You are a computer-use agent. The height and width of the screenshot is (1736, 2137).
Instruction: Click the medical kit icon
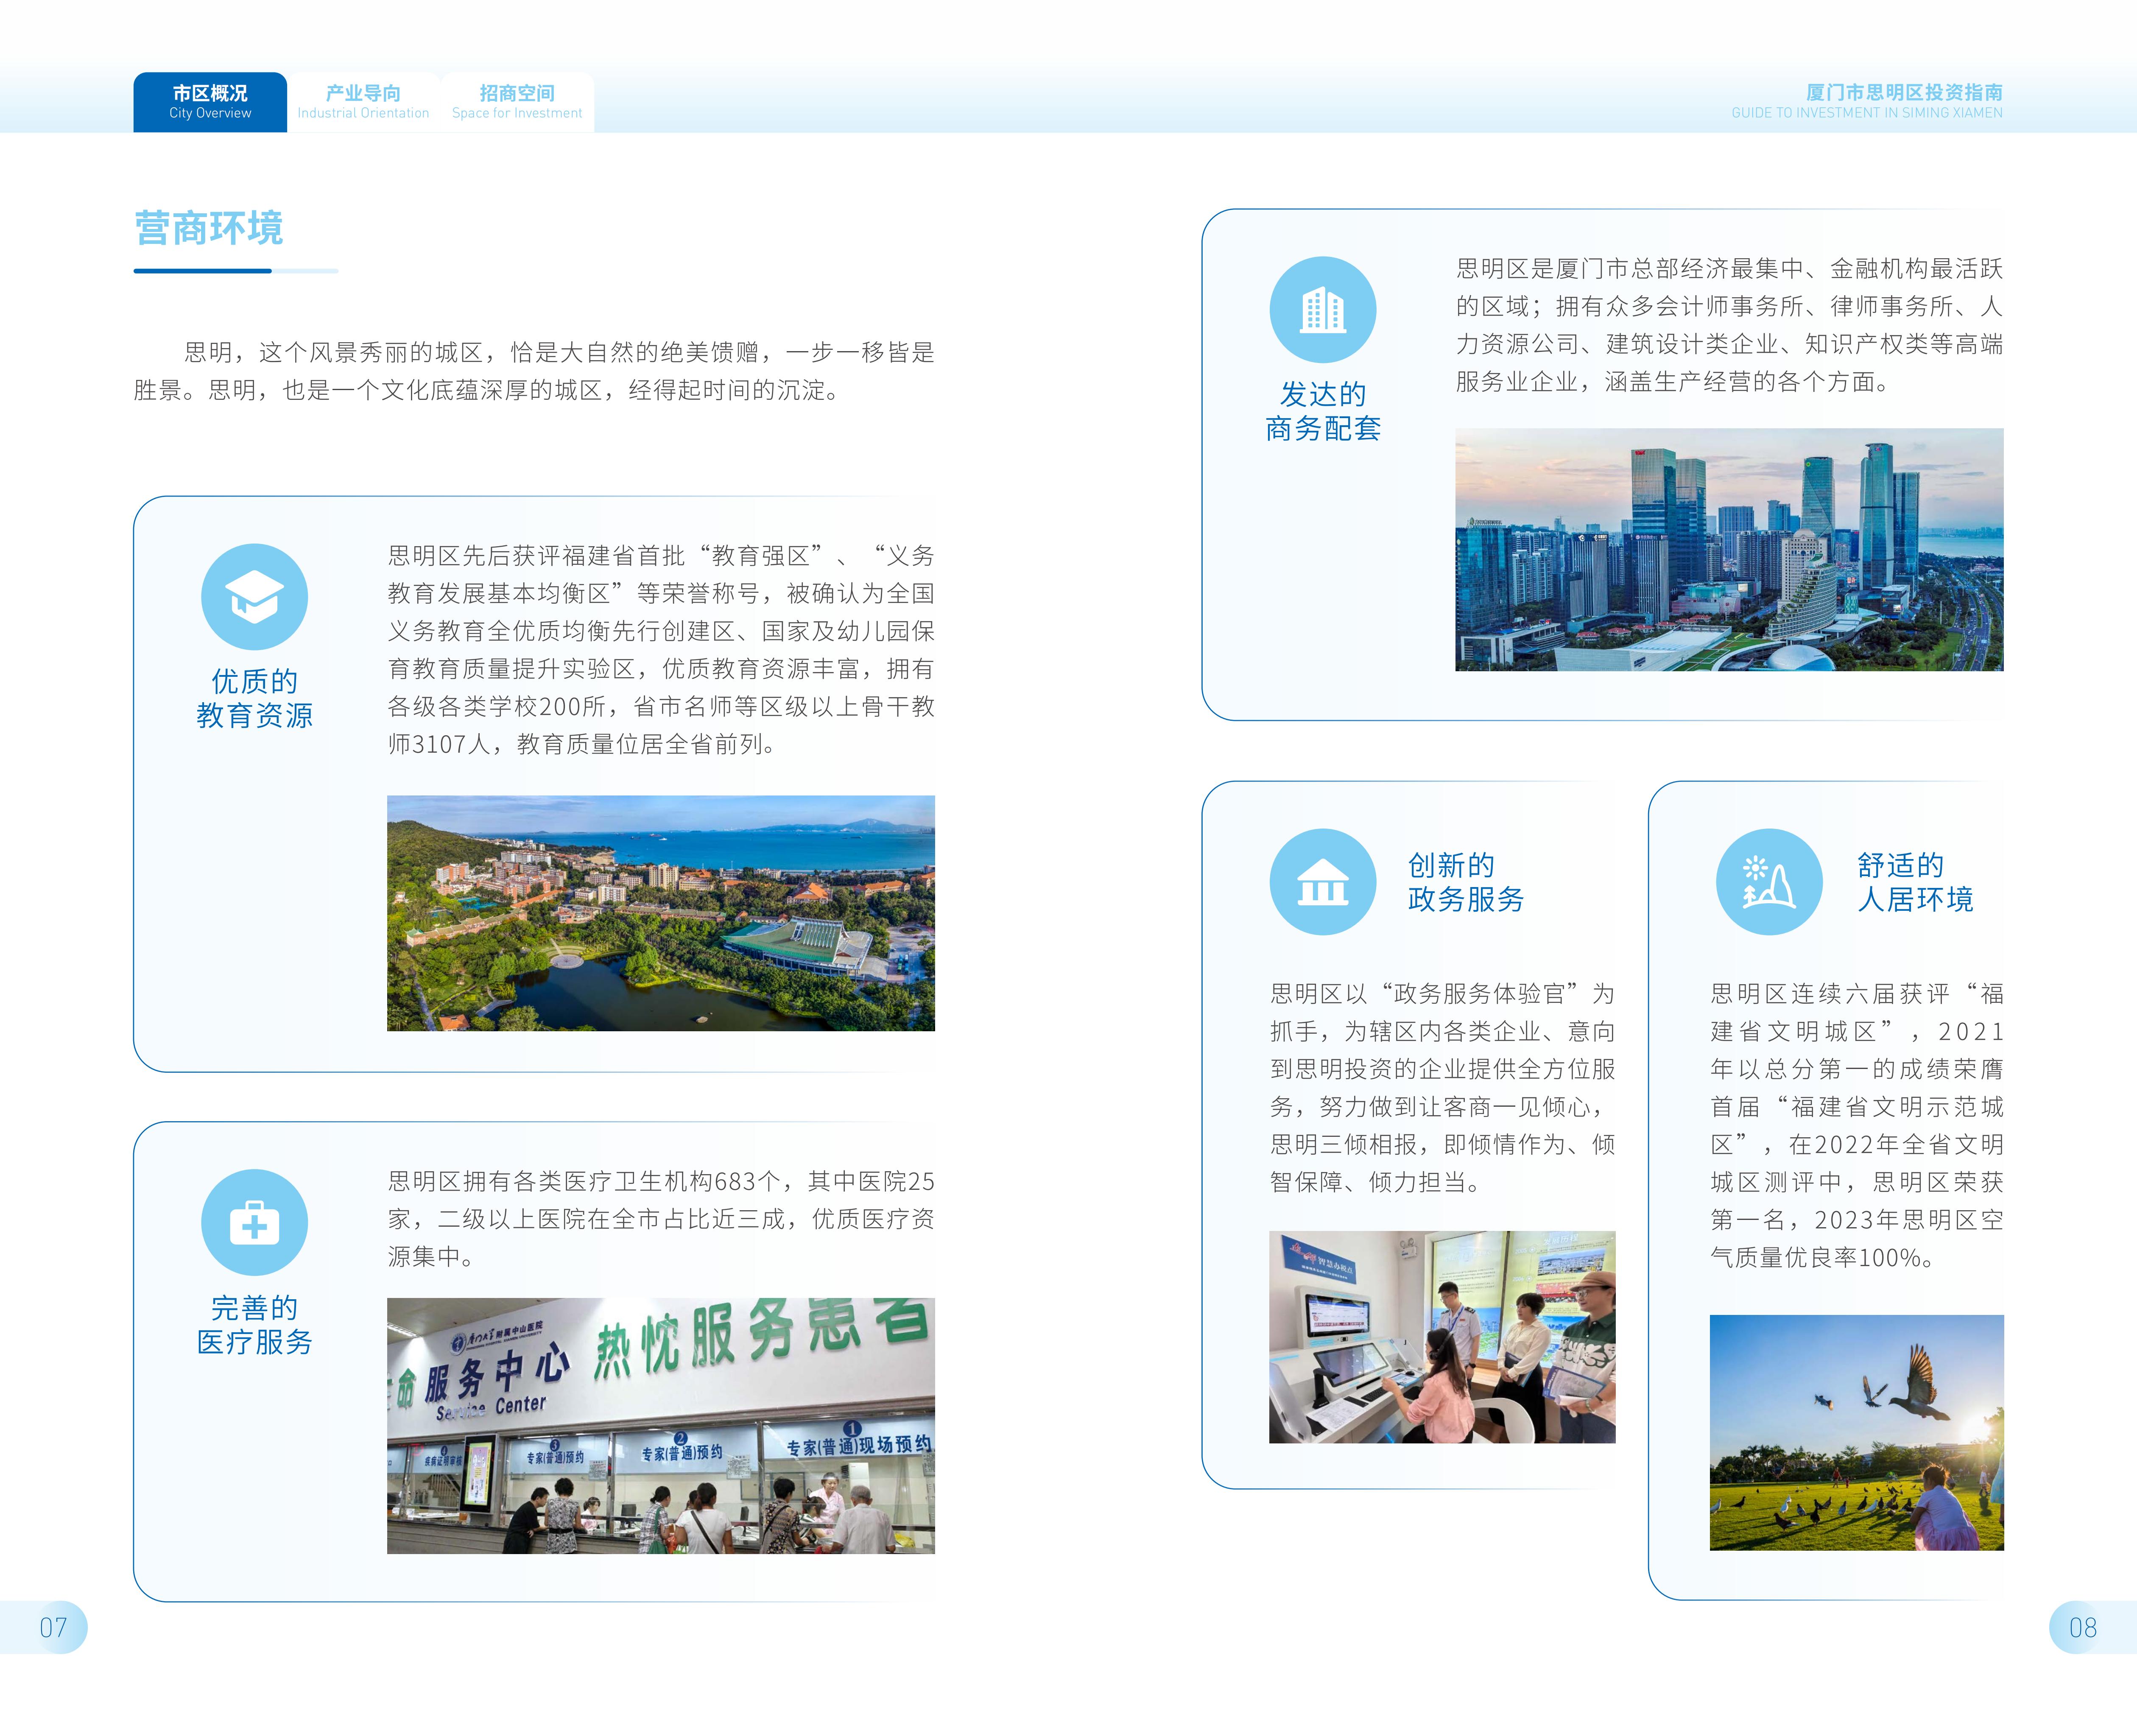coord(254,1223)
